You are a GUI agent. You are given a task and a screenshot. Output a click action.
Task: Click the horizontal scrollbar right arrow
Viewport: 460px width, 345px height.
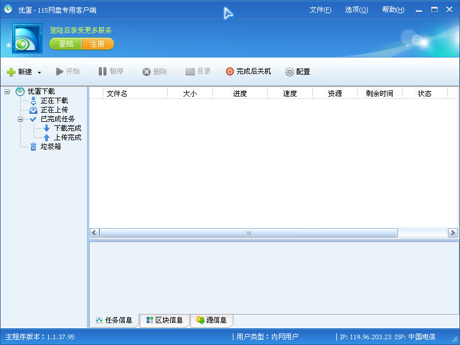coord(453,233)
